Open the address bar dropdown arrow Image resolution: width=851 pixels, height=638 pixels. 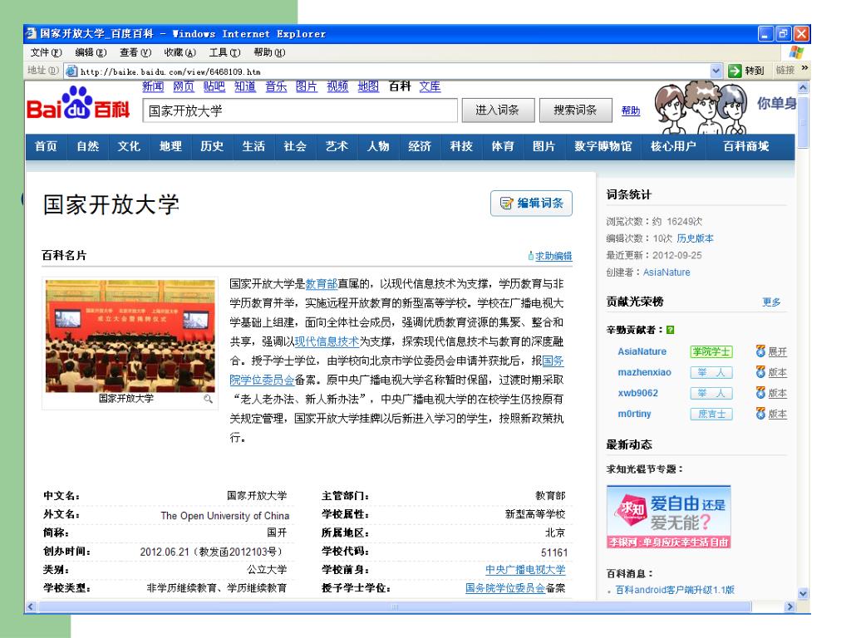[716, 71]
